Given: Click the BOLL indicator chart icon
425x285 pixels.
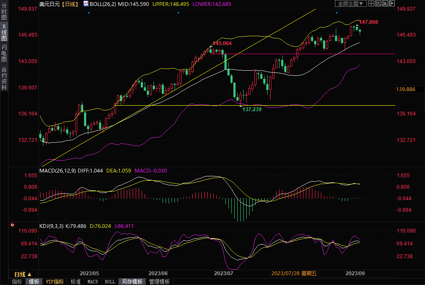Looking at the screenshot, I should [86, 4].
